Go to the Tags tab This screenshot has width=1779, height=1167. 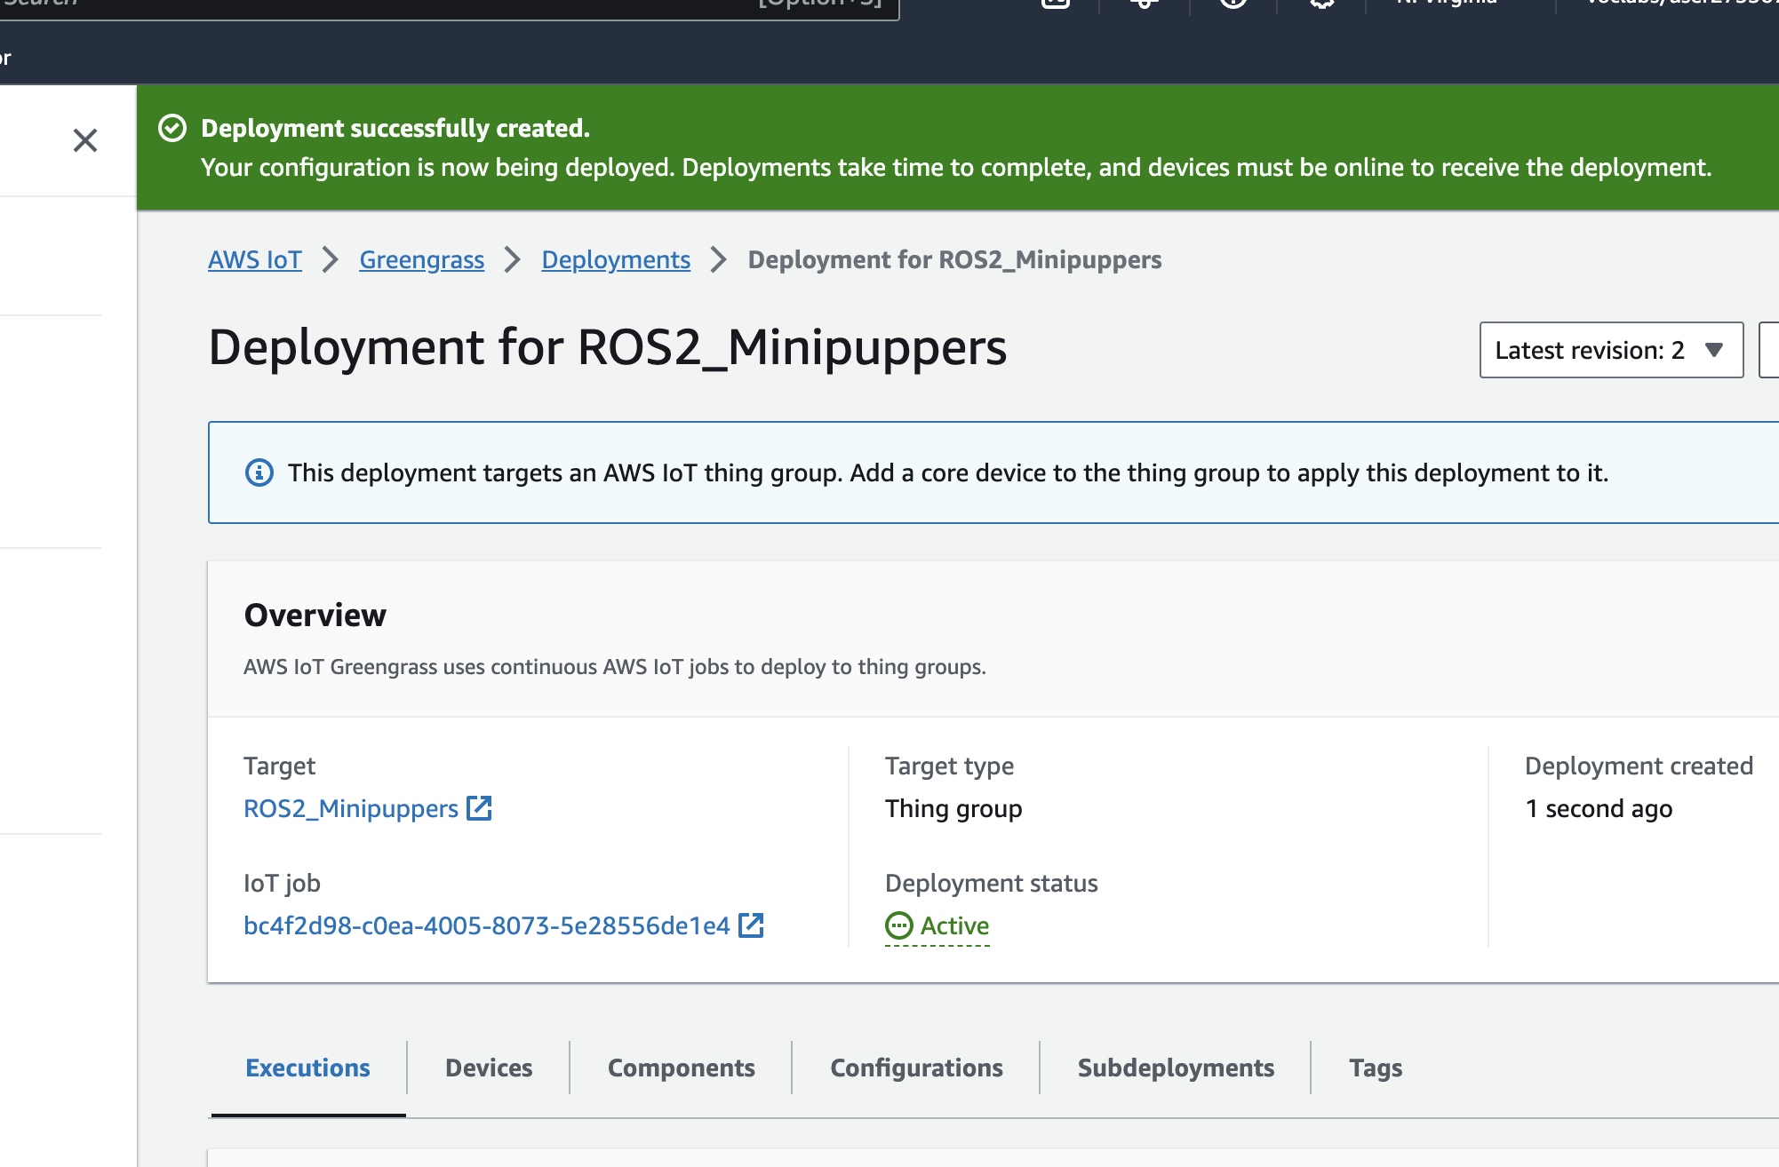tap(1376, 1068)
